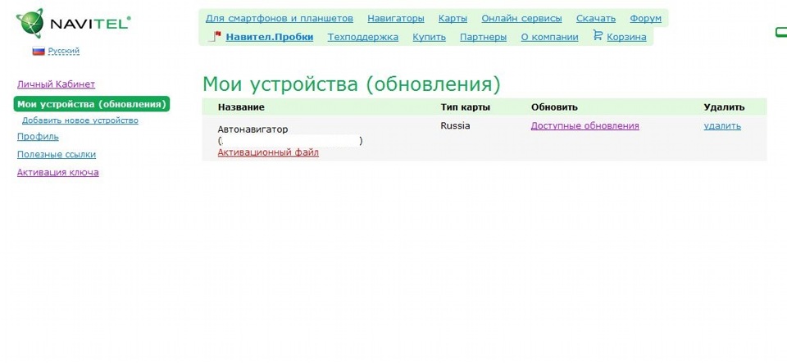Go to Личный Кабинет
The image size is (787, 363).
pos(57,84)
